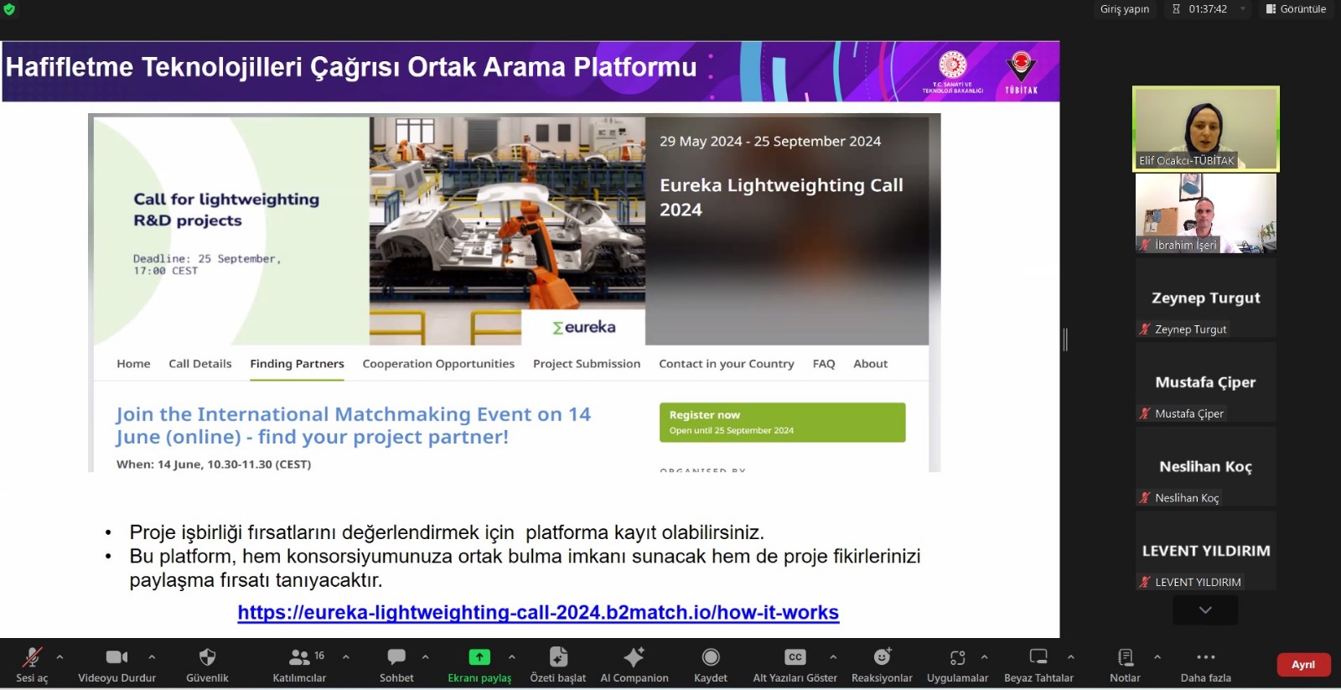Viewport: 1341px width, 690px height.
Task: Open Project Submission tab
Action: (587, 364)
